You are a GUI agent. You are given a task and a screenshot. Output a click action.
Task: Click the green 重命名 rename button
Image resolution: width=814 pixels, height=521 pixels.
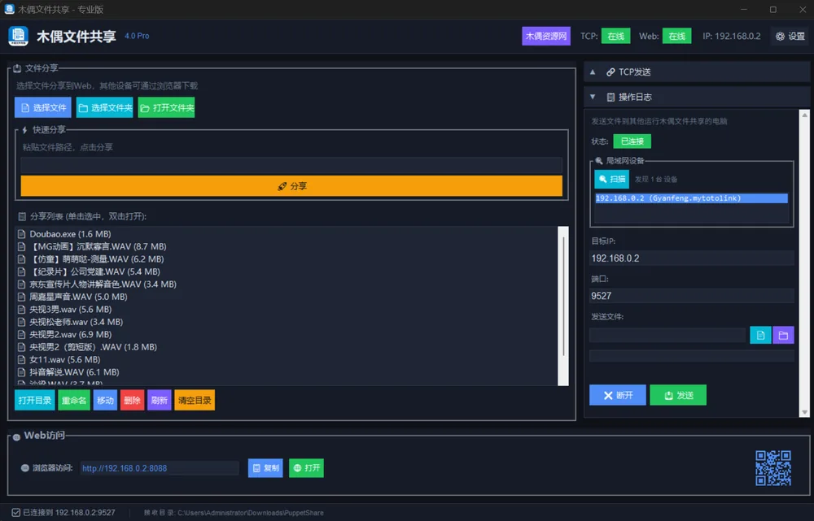tap(74, 400)
